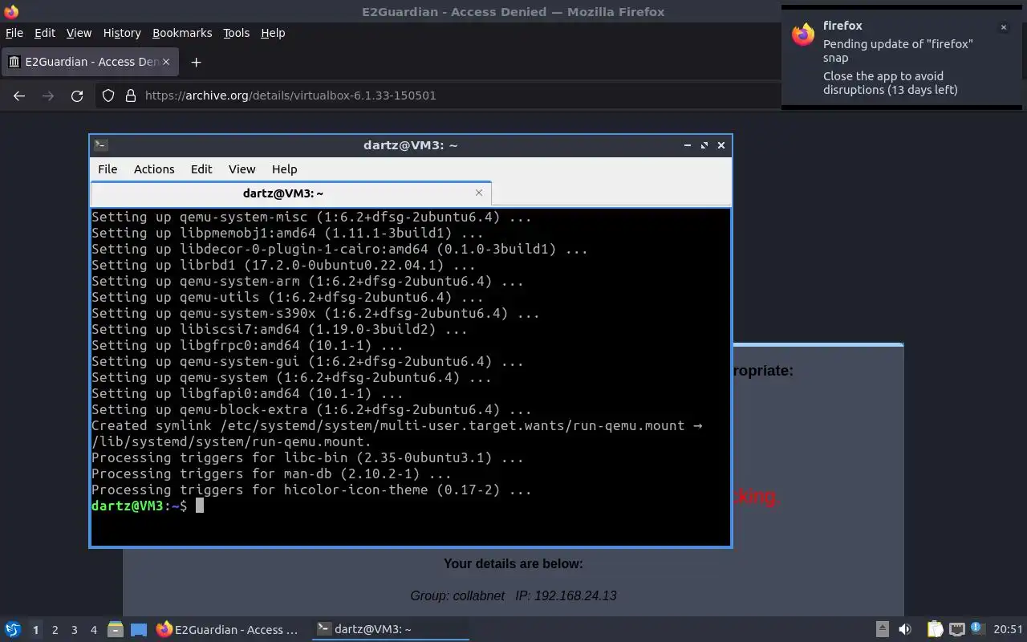1027x642 pixels.
Task: Open the Firefox View menu
Action: [79, 33]
